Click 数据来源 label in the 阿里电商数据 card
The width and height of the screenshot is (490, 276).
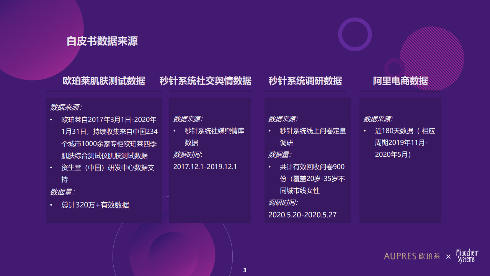point(378,119)
